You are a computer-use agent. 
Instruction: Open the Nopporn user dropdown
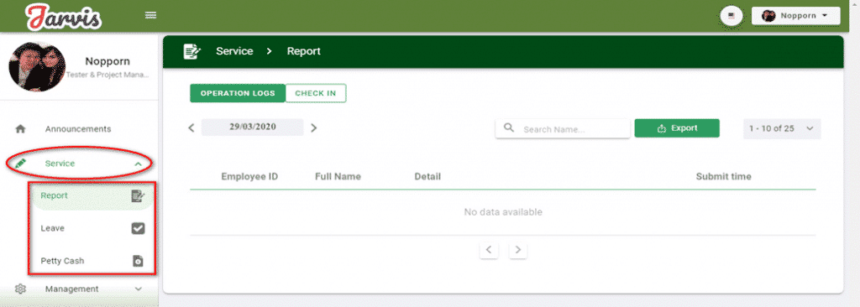tap(795, 16)
